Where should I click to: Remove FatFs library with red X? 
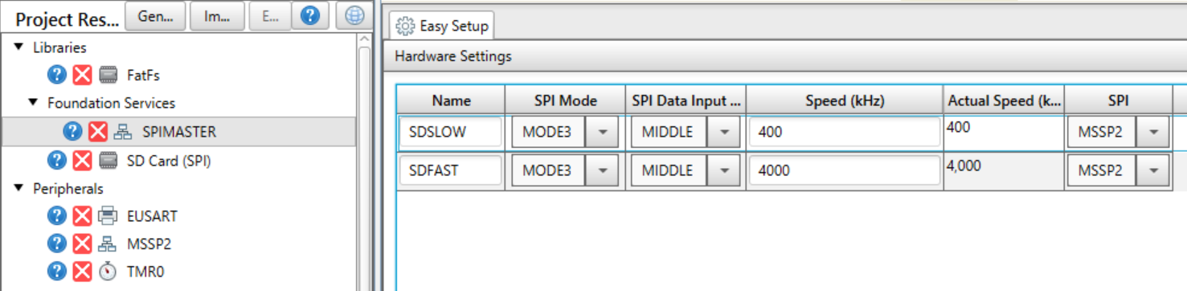tap(82, 75)
